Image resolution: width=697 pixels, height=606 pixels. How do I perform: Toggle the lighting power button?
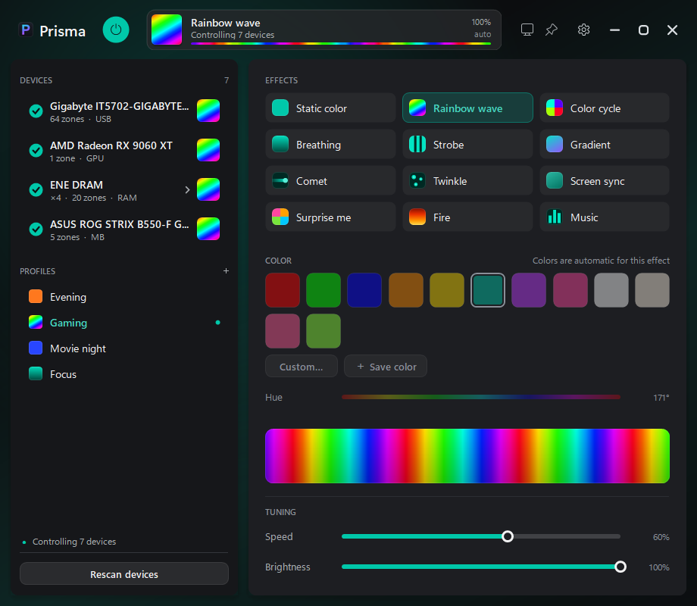point(116,30)
